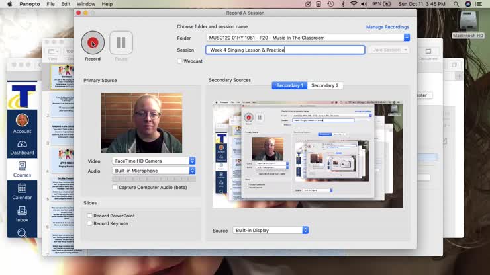Open the Video source dropdown

(154, 161)
